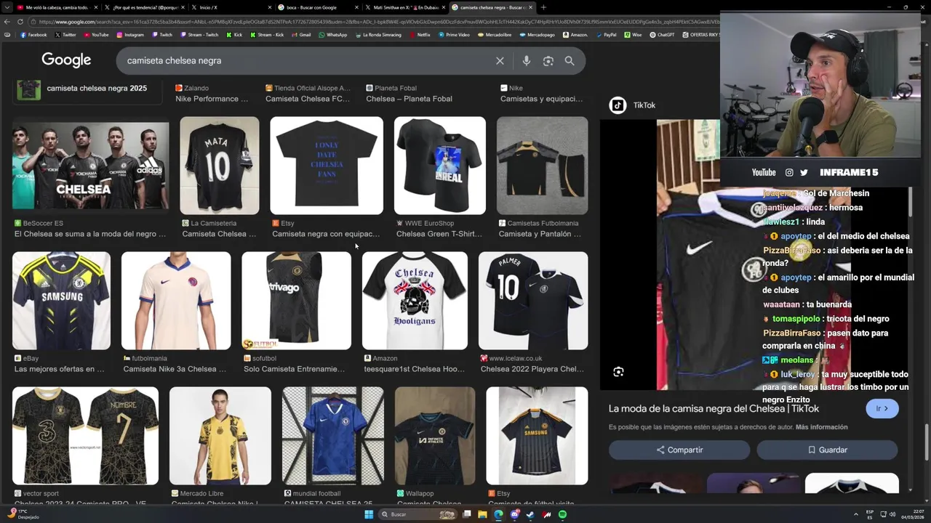This screenshot has height=523, width=931.
Task: Open trivago sleeveless training shirt thumbnail
Action: [297, 301]
